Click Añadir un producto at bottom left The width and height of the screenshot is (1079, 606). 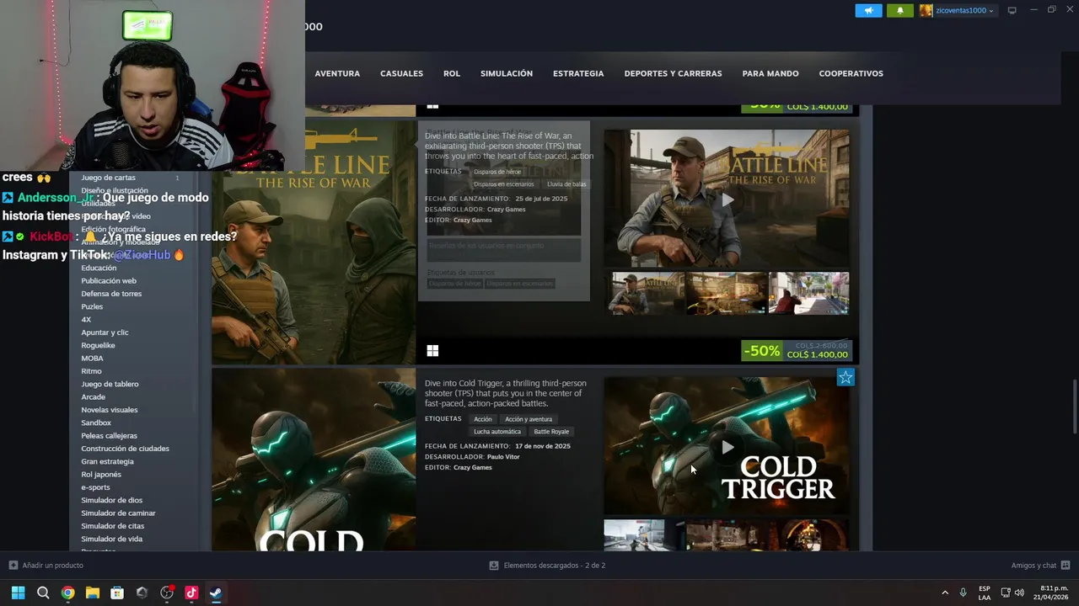[x=46, y=566]
